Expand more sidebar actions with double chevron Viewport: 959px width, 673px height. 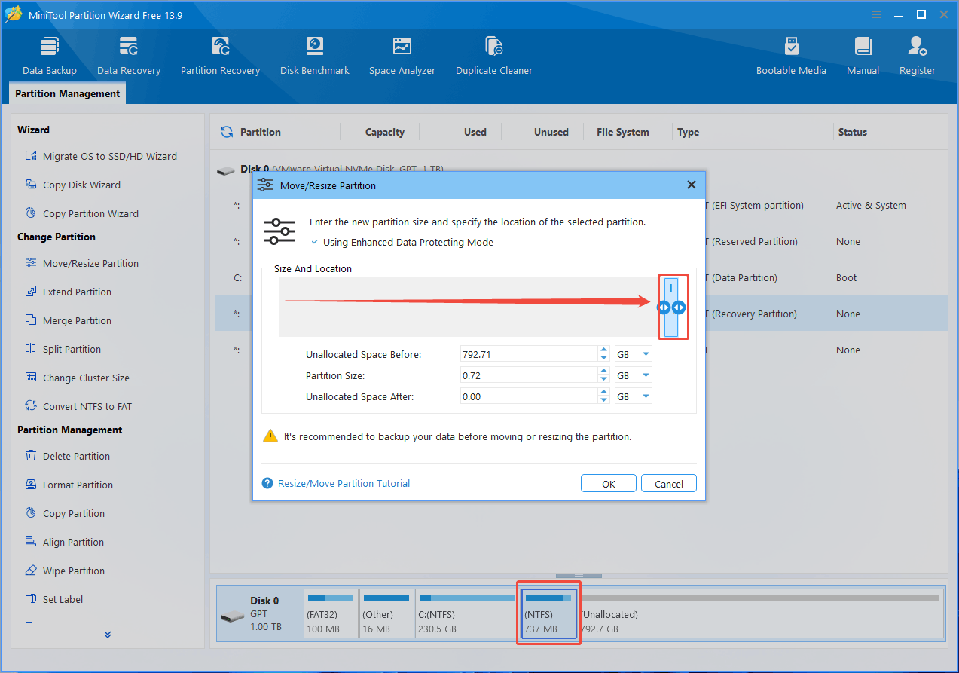(108, 635)
